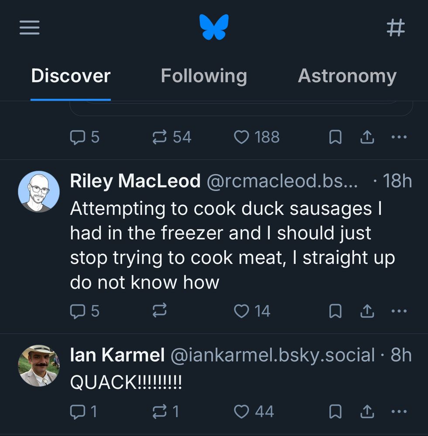Open more options on Ian Karmel's post
Viewport: 428px width, 436px height.
(399, 411)
